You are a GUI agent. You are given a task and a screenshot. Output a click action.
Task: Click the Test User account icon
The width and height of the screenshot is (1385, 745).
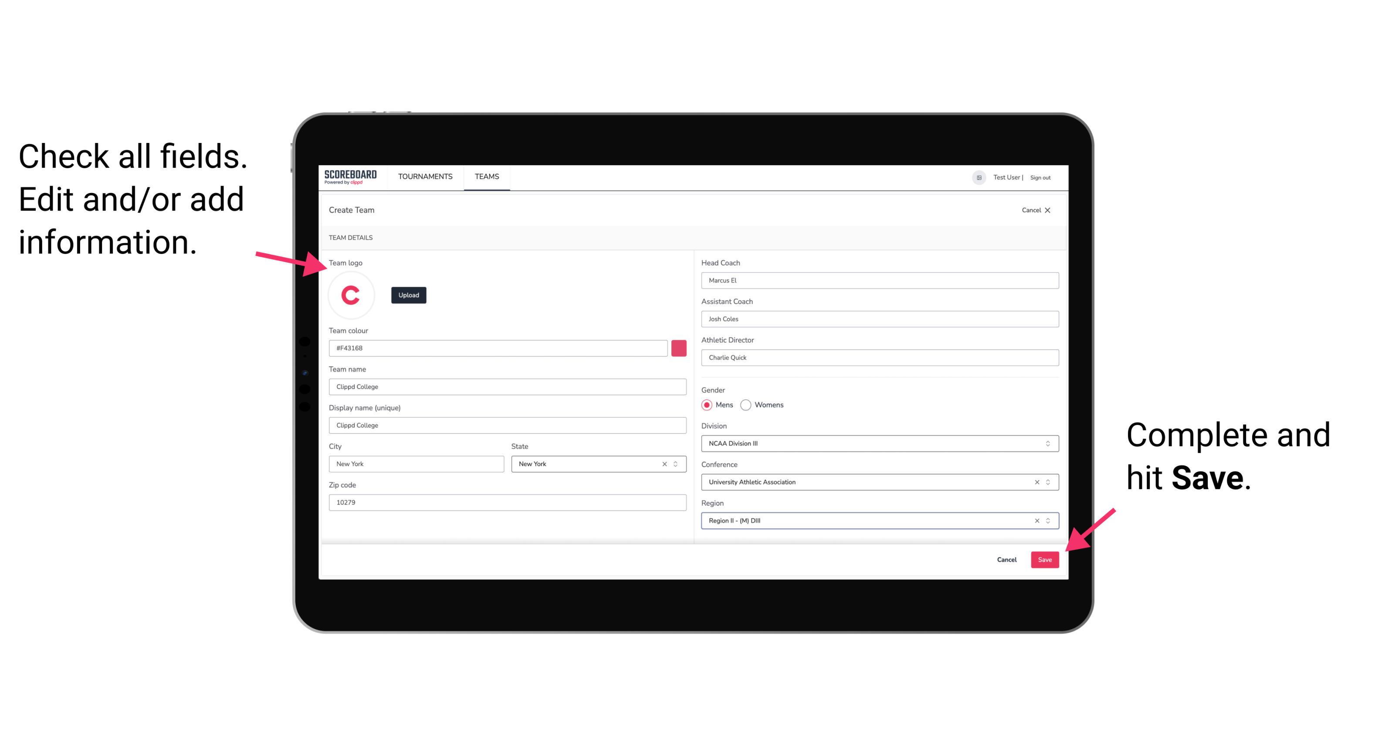(x=974, y=177)
